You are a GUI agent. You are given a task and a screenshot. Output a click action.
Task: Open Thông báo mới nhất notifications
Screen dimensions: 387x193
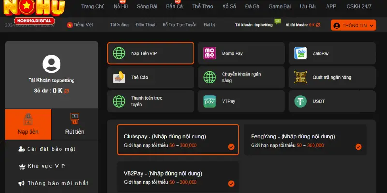click(58, 183)
